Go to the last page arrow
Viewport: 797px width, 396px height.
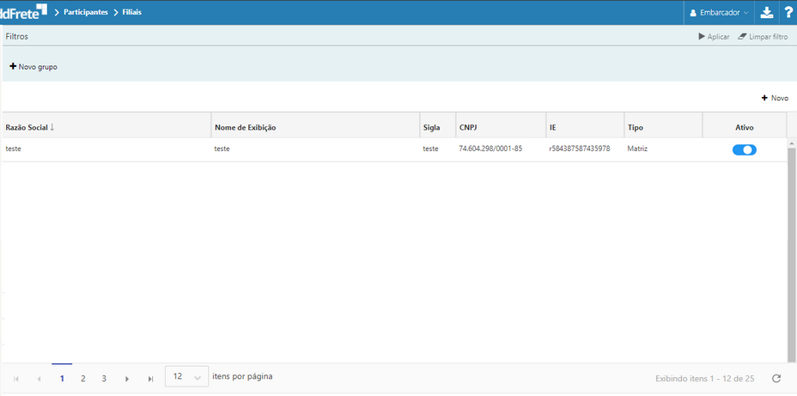click(x=150, y=378)
